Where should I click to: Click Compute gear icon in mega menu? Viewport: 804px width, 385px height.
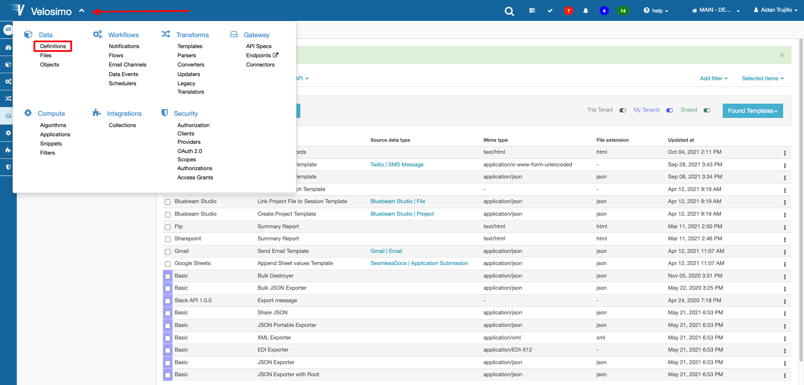point(28,113)
